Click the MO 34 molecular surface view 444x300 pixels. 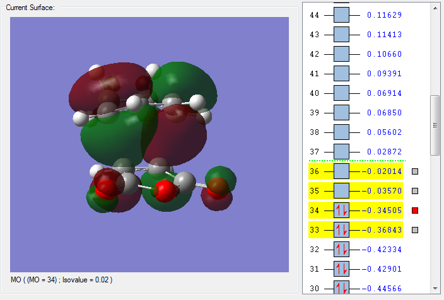[x=149, y=144]
